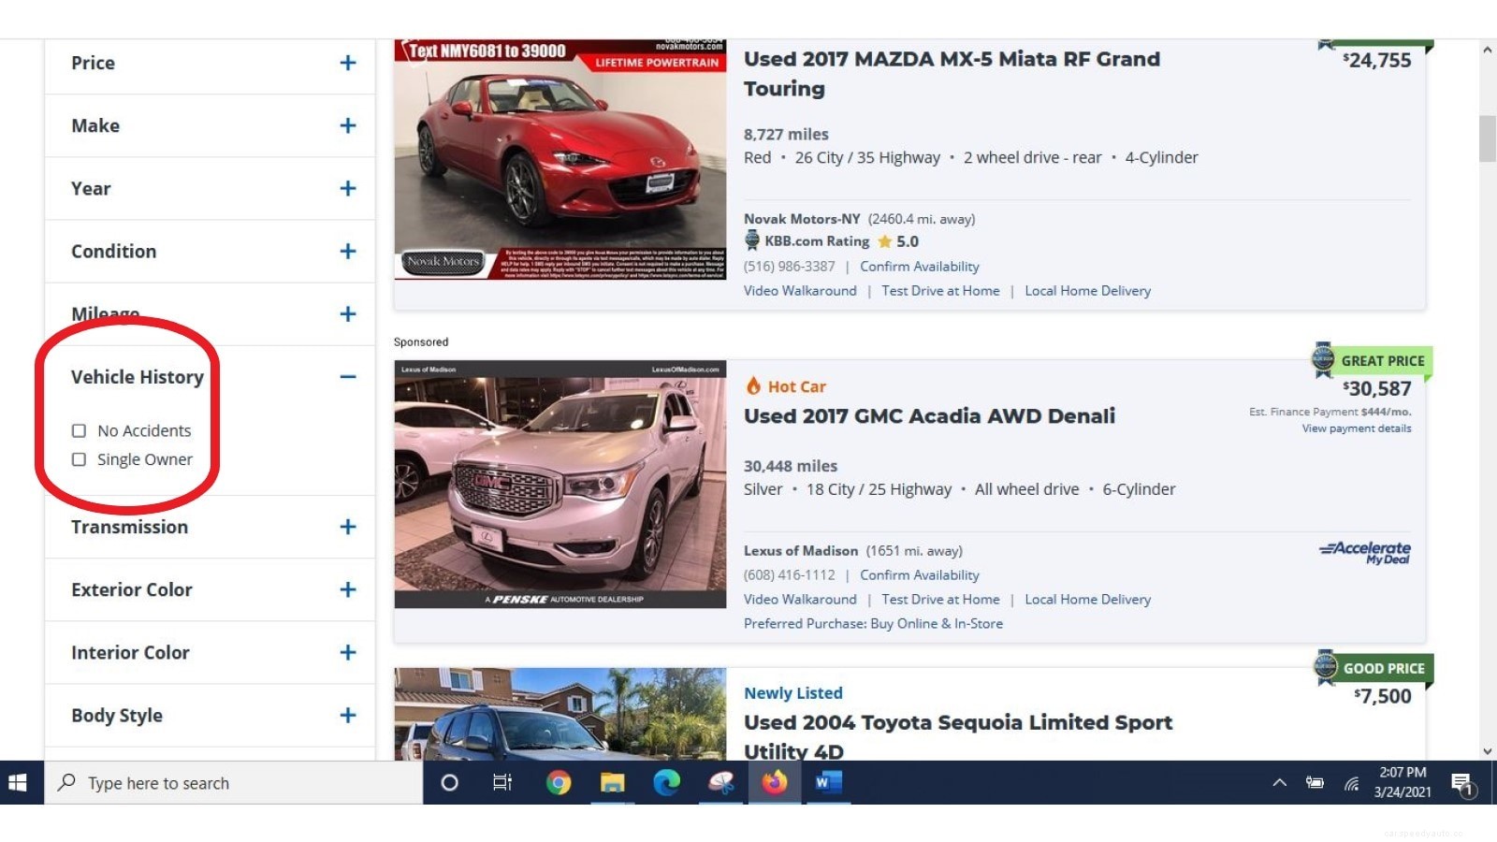Enable the No Accidents filter
This screenshot has height=842, width=1497.
[79, 430]
